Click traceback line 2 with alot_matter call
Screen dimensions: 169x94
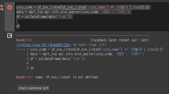click(x=85, y=54)
